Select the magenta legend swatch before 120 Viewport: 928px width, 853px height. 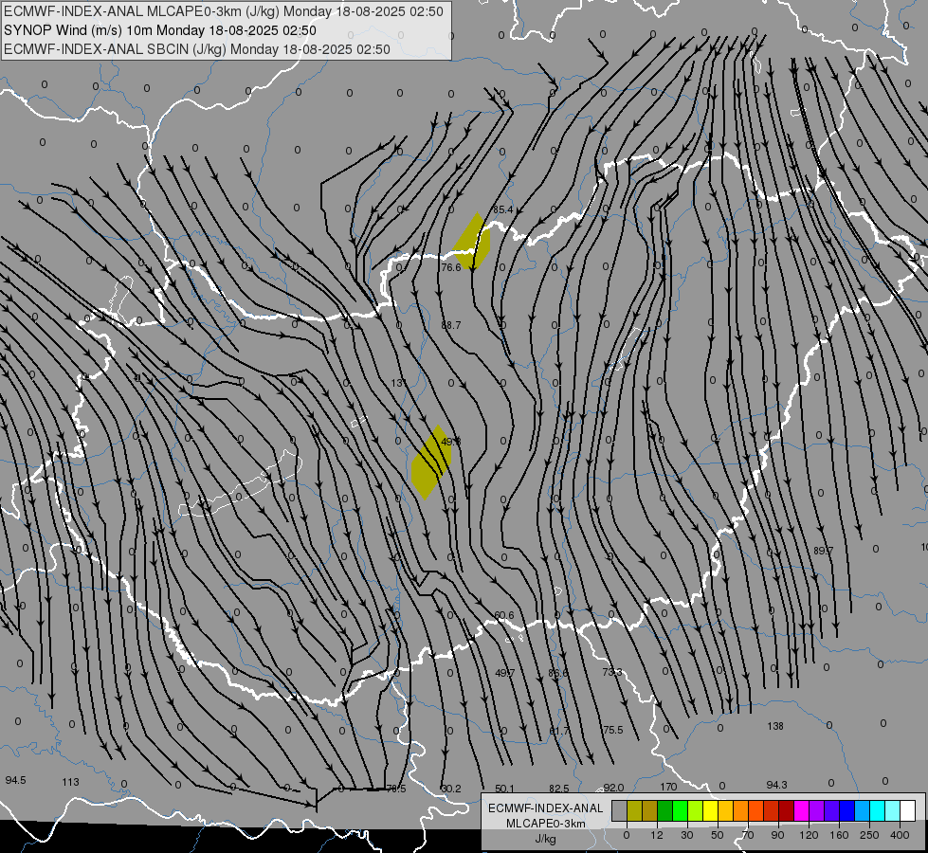pyautogui.click(x=801, y=810)
